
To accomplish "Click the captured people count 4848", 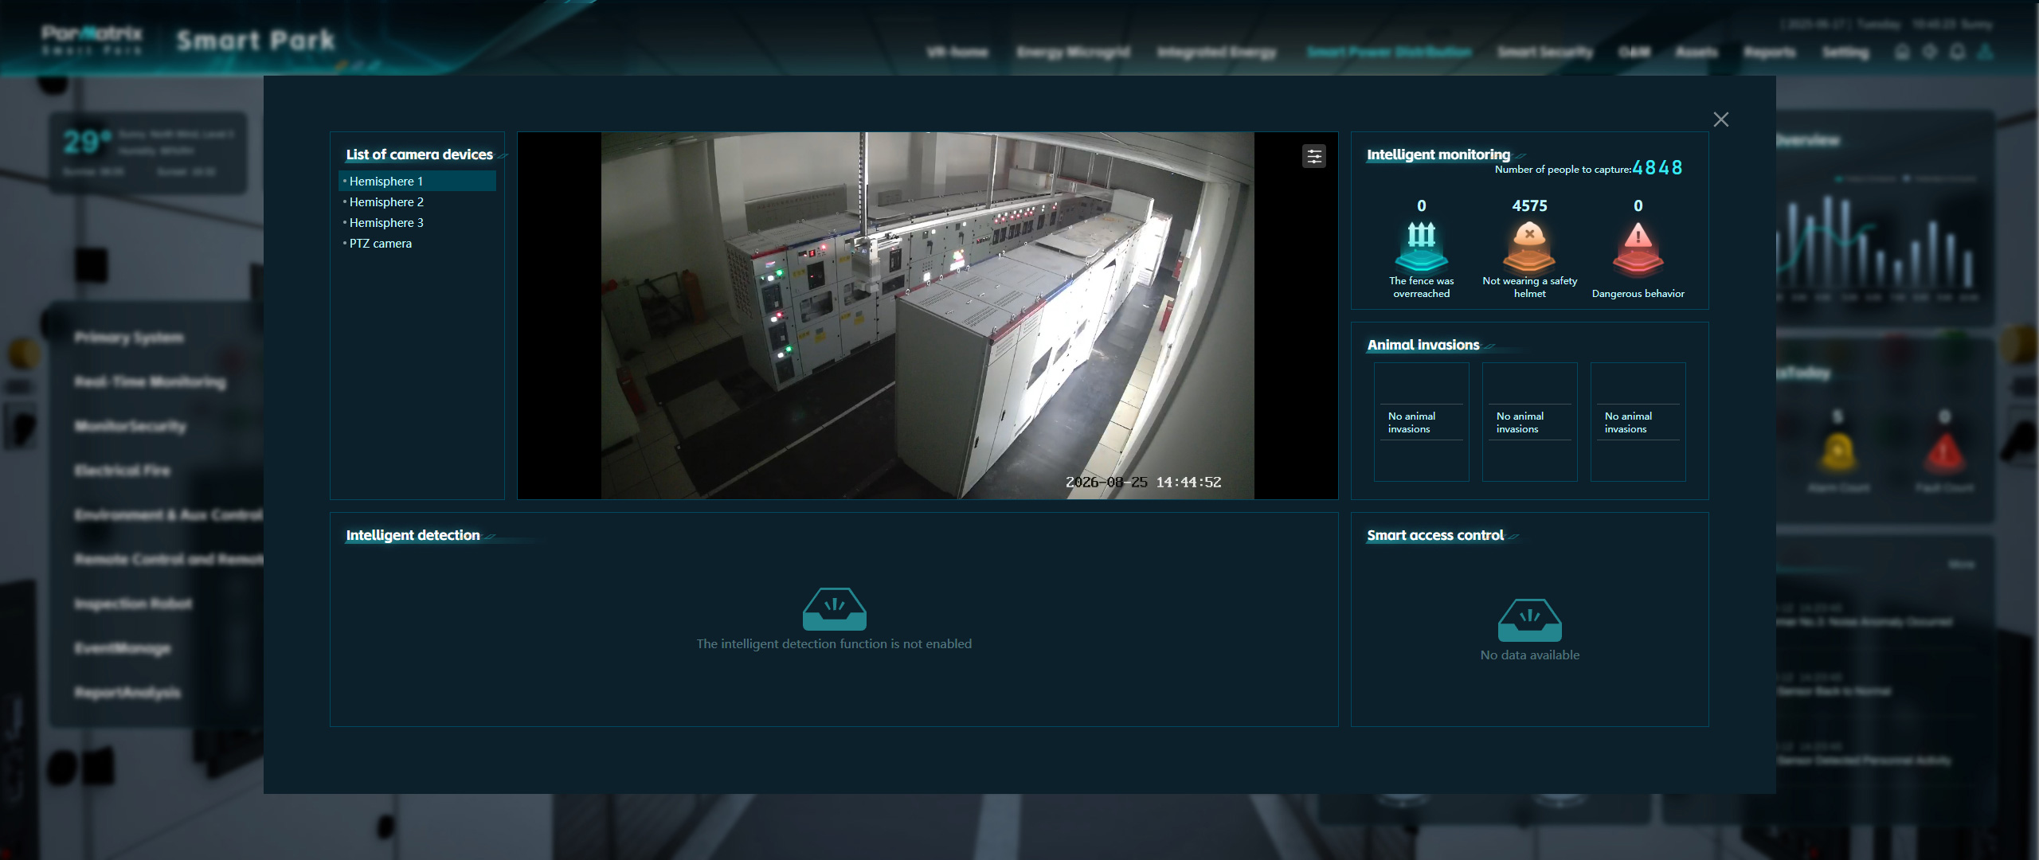I will point(1657,168).
